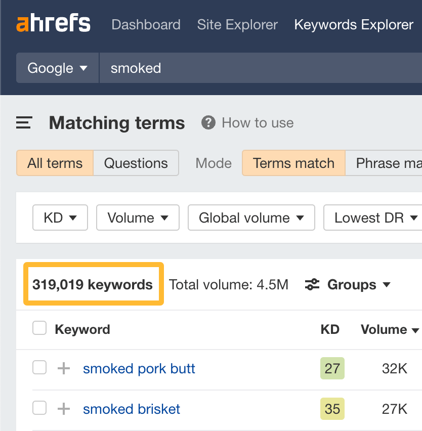Toggle the Volume sort direction arrow
Viewport: 422px width, 431px height.
click(416, 329)
